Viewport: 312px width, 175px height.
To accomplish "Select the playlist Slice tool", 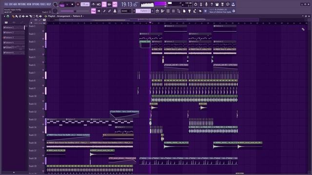I will click(x=30, y=16).
